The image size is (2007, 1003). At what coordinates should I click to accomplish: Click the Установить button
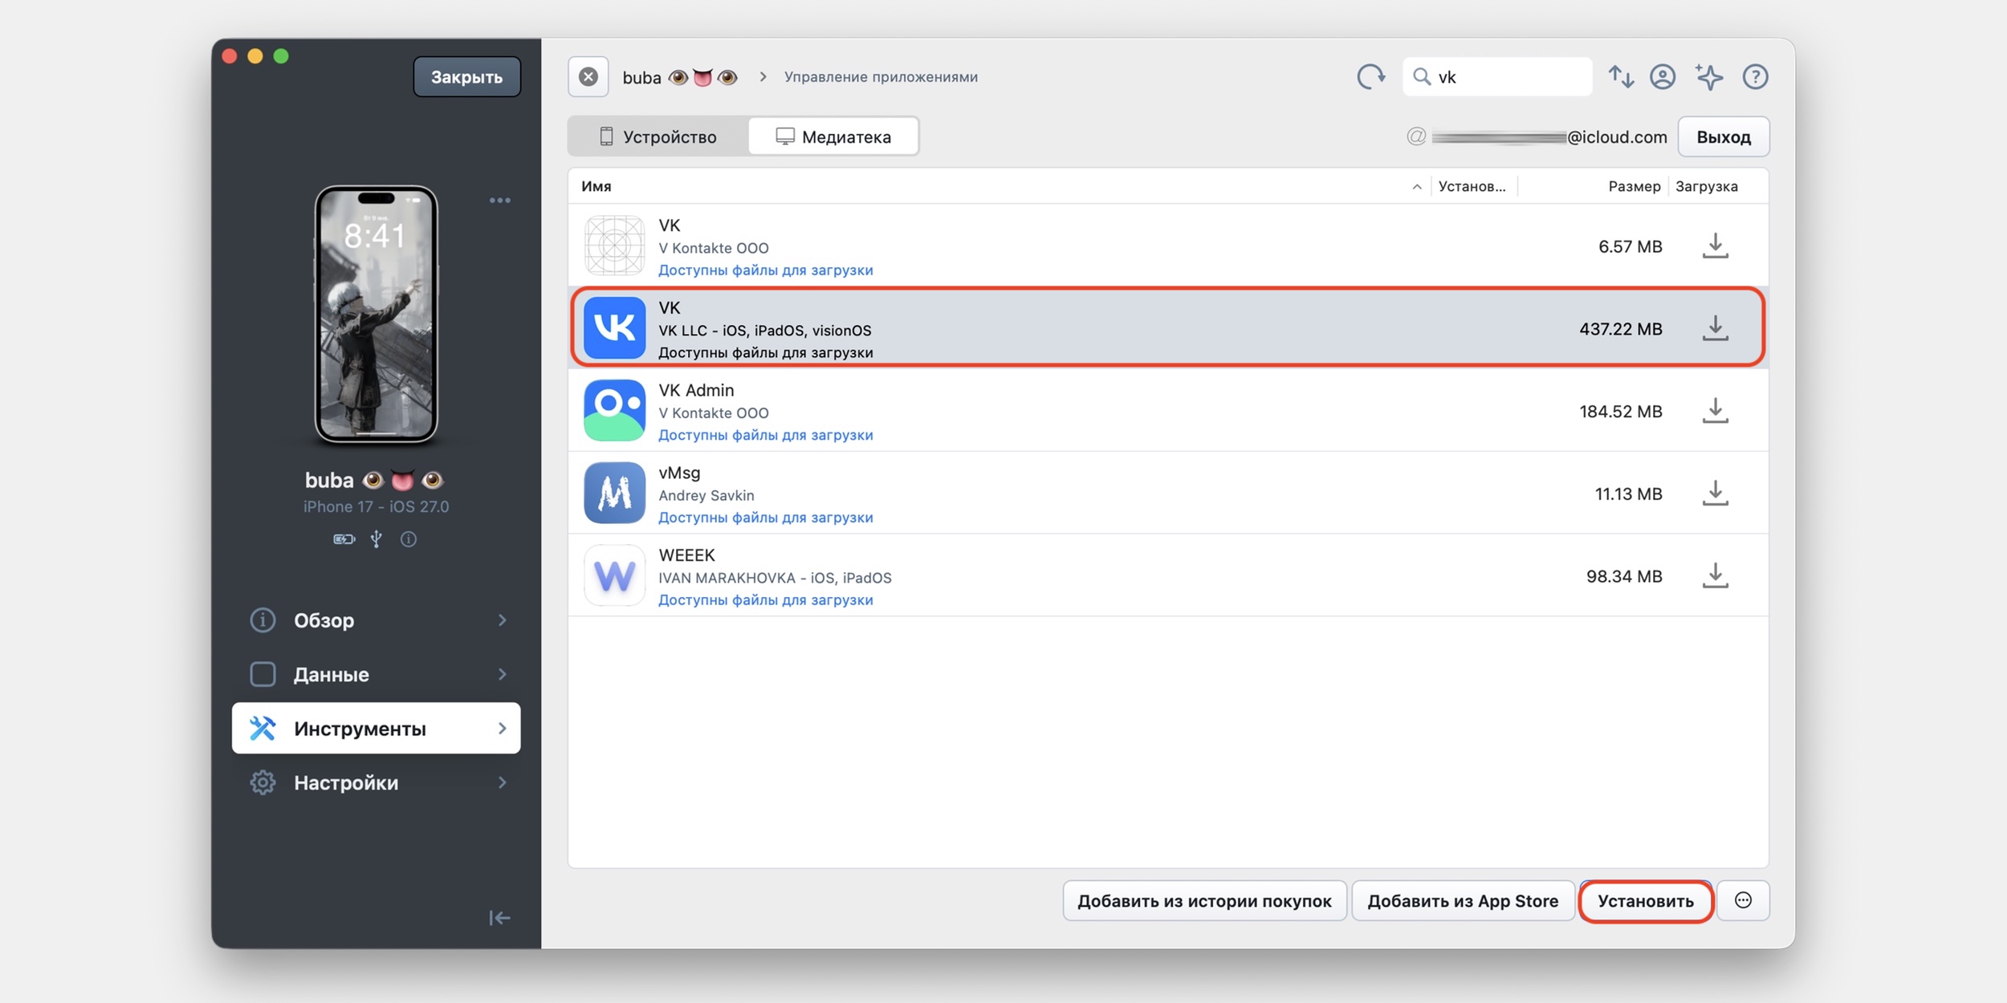pos(1646,900)
